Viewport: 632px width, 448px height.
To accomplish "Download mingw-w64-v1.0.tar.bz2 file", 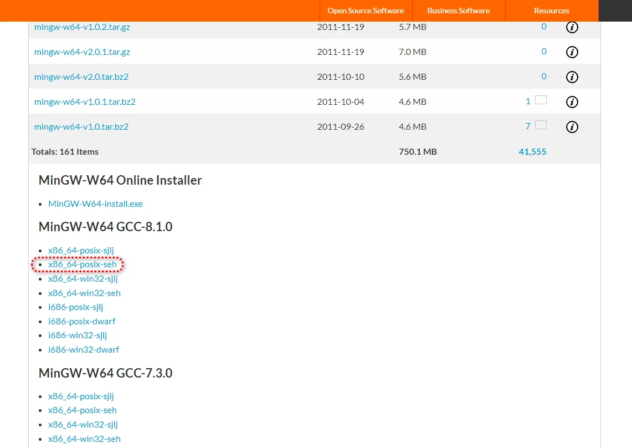I will pos(81,127).
